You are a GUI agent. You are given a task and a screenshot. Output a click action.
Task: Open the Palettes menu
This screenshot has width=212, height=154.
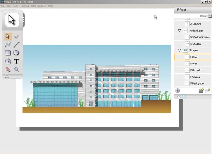24,6
